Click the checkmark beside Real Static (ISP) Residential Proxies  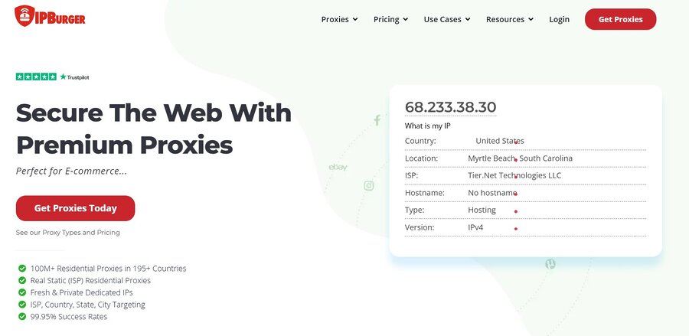click(x=21, y=281)
